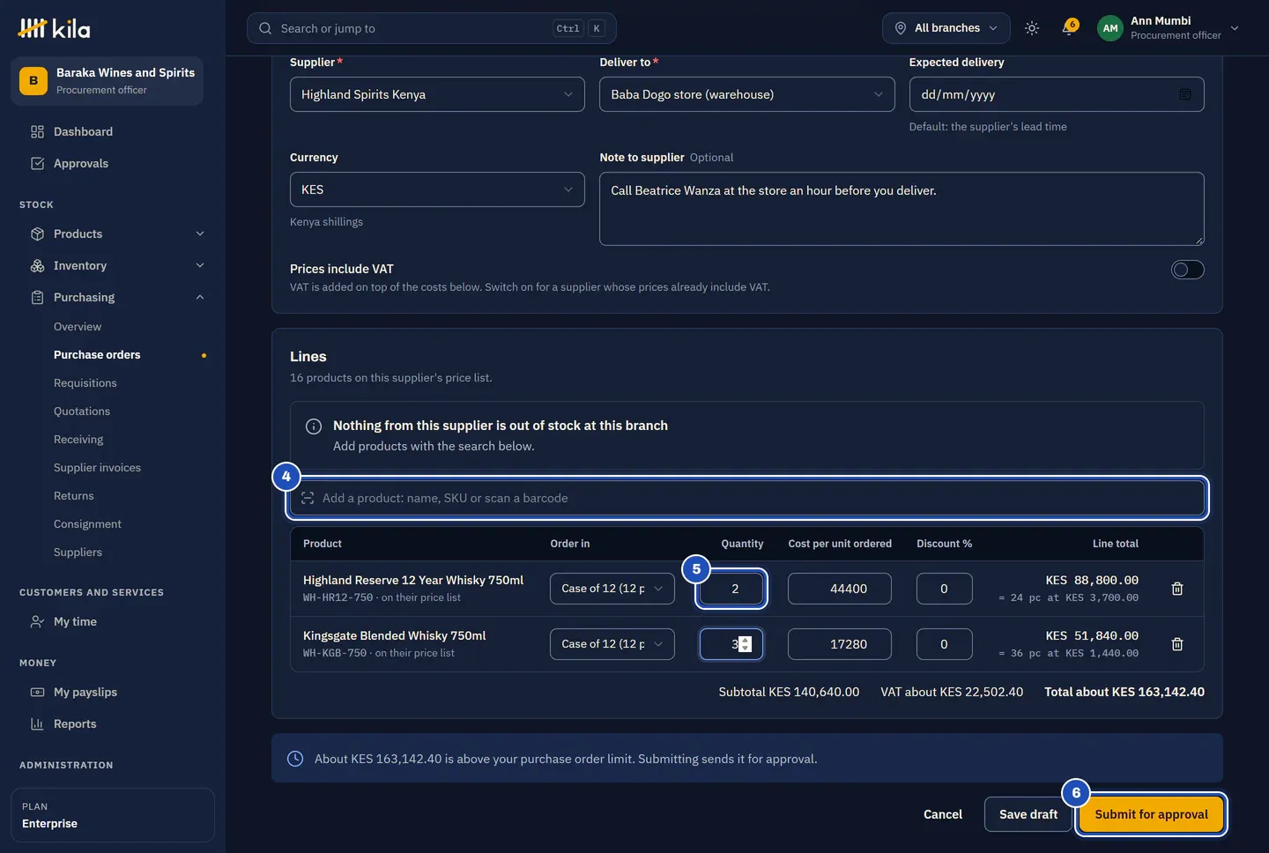Open the Baraka Wines and Spirits switcher
The height and width of the screenshot is (853, 1269).
pyautogui.click(x=107, y=81)
